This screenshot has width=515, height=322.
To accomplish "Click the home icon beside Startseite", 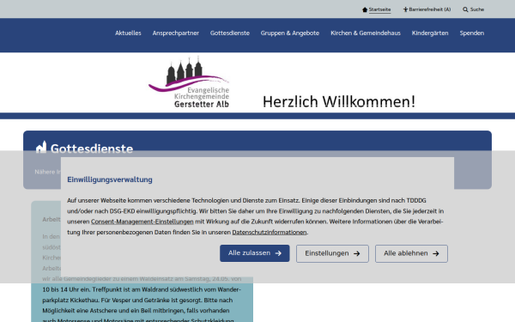I will point(365,9).
